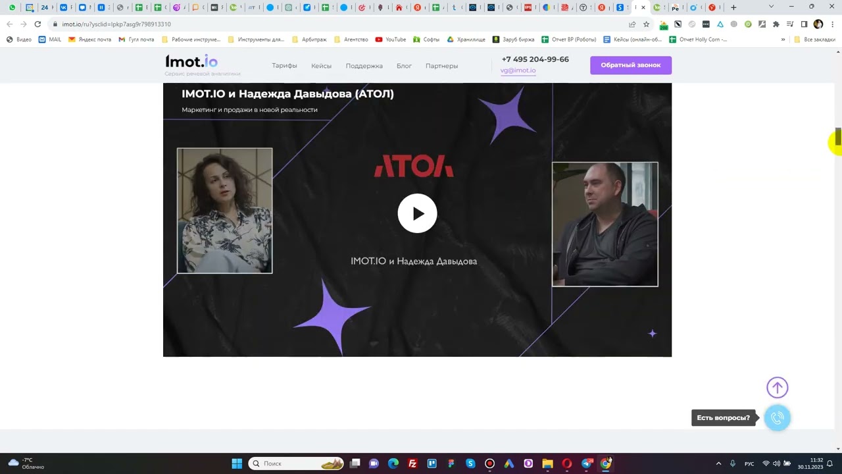Expand Рабочие инструменты bookmark folder
Screen dimensions: 842x474
coord(191,39)
